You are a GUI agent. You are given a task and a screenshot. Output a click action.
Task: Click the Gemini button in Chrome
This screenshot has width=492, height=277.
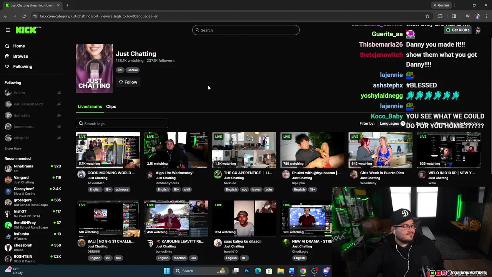[441, 5]
